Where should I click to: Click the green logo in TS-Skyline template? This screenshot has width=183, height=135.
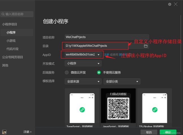pyautogui.click(x=155, y=110)
